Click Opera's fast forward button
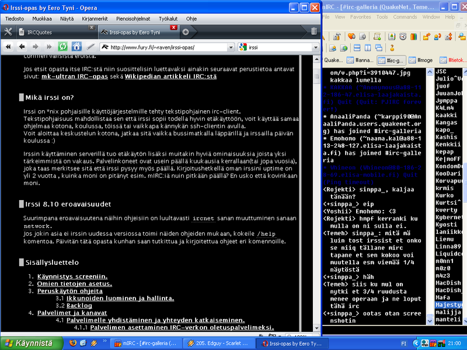Viewport: 467px width, 350px height. click(49, 47)
